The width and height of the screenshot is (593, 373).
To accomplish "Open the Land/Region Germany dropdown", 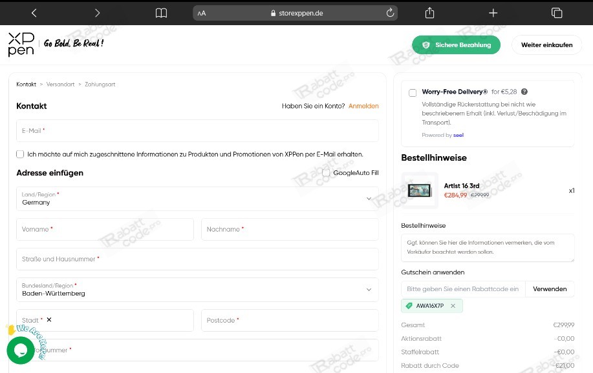I will pos(197,199).
